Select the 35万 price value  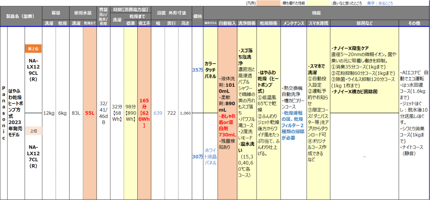coord(197,70)
